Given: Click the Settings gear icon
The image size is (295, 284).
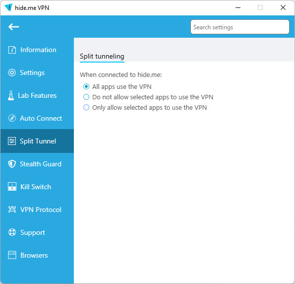Looking at the screenshot, I should click(x=12, y=72).
